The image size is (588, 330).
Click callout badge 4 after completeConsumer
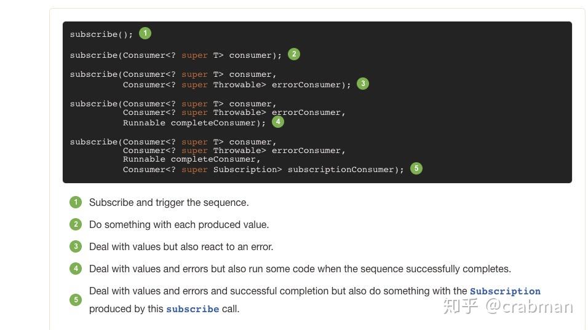[278, 122]
